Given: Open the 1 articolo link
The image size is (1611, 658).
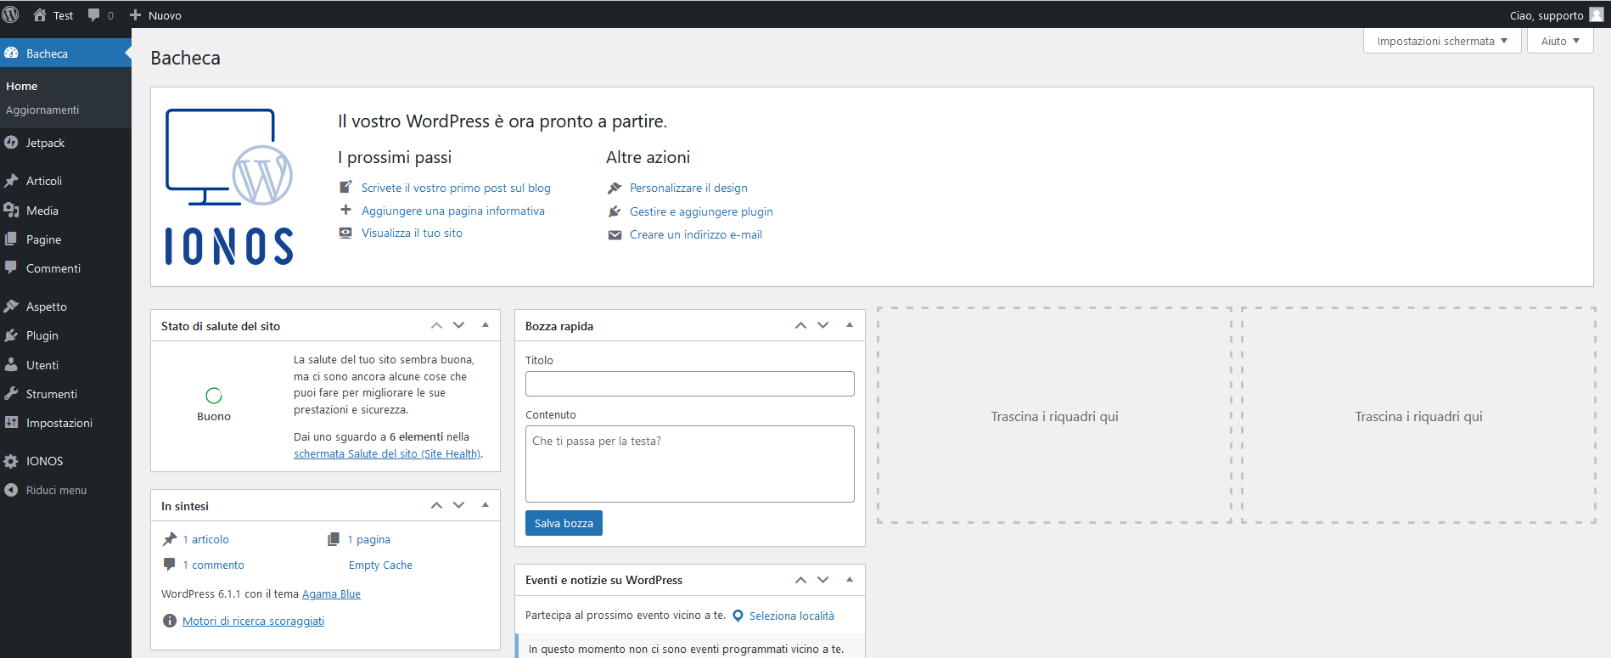Looking at the screenshot, I should point(205,539).
